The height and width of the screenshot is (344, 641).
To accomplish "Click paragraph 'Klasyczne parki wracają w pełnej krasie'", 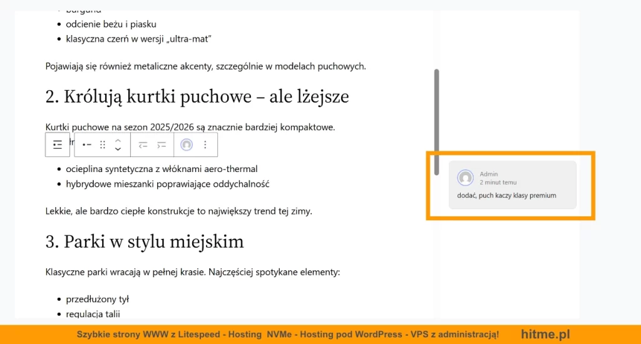I will tap(193, 272).
